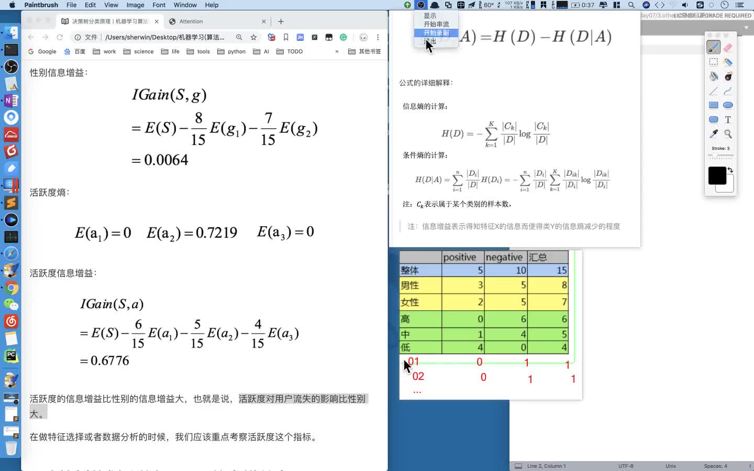Screen dimensions: 754x471
Task: Choose 开始录制 in the dropdown menu
Action: click(436, 32)
